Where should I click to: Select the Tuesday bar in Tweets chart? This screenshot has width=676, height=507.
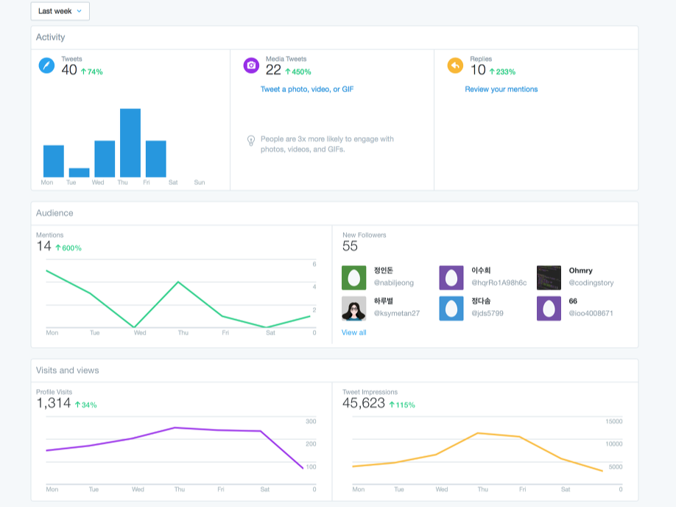[80, 172]
